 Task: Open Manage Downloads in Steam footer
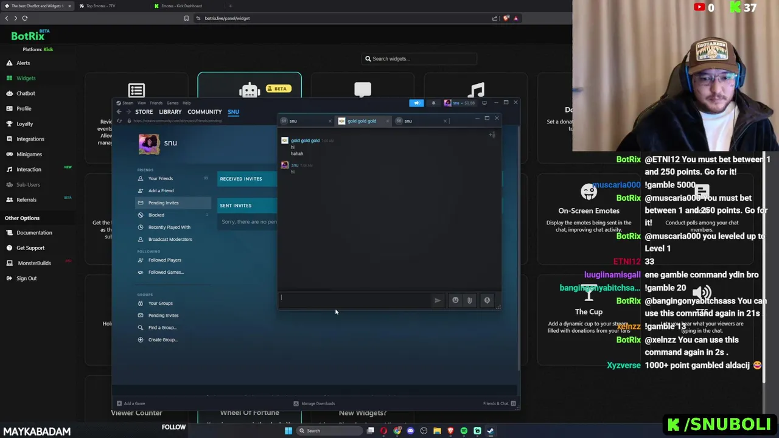[314, 403]
